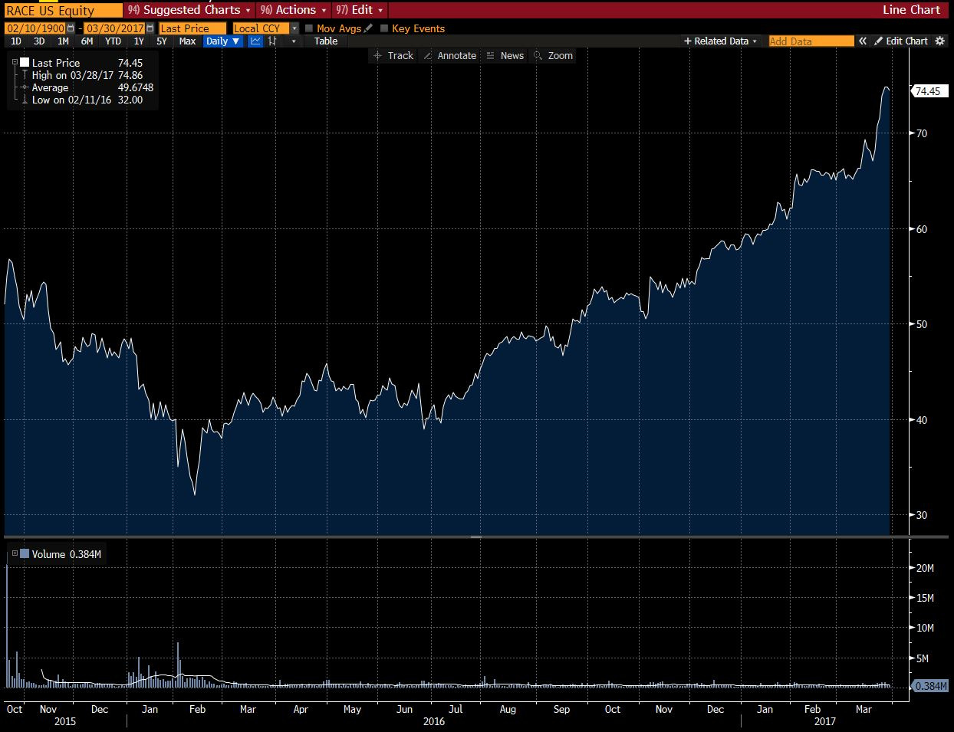Activate the Annotate tool

[x=449, y=56]
